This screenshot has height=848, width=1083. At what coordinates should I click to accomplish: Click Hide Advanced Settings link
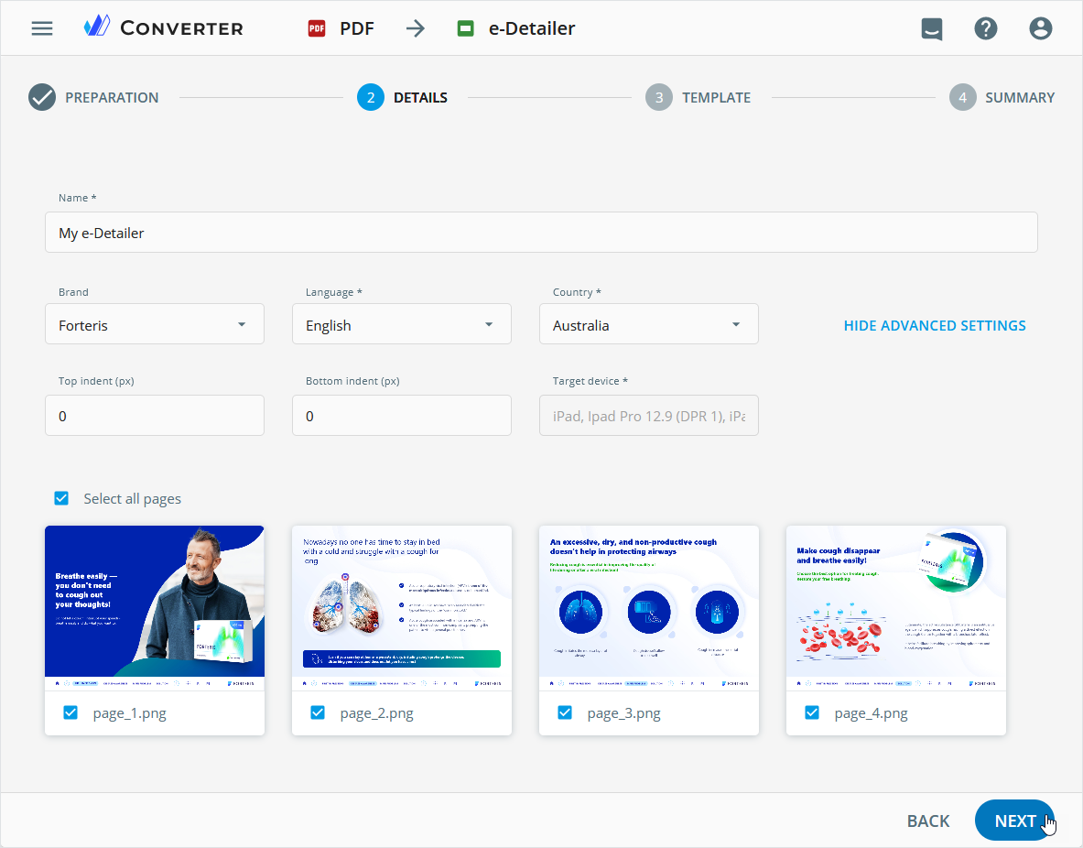click(x=934, y=325)
